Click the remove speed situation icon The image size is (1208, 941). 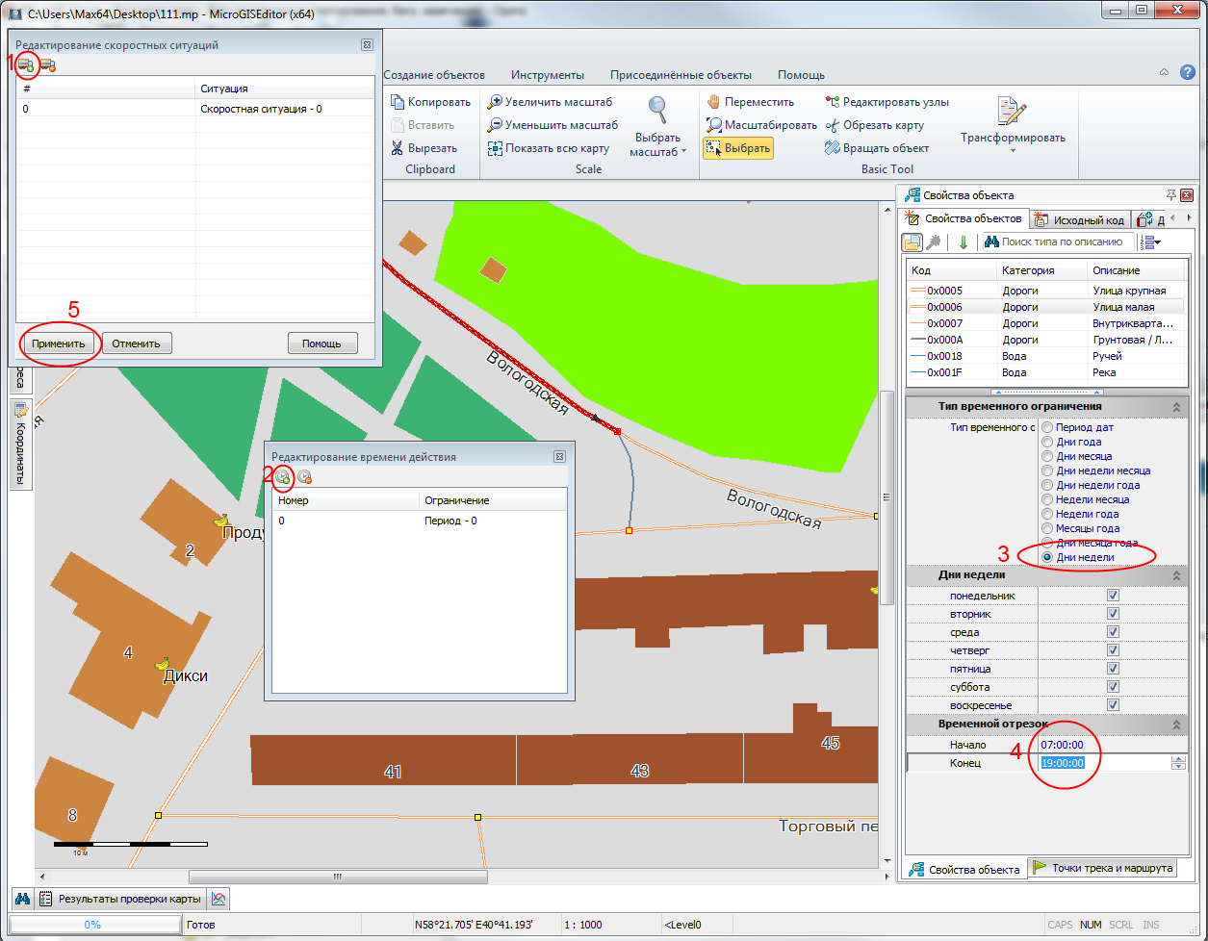point(47,64)
